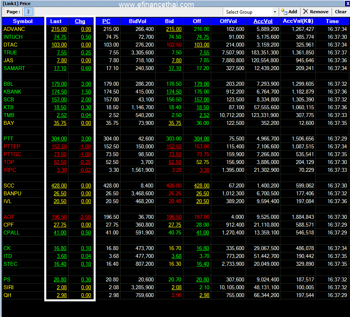Select the PTTEP symbol
This screenshot has width=350, height=317.
coord(12,146)
